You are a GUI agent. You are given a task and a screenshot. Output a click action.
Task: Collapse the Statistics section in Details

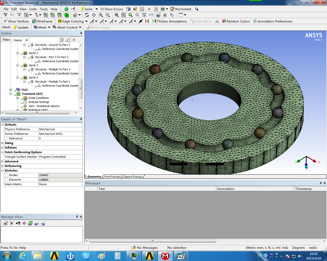point(2,171)
